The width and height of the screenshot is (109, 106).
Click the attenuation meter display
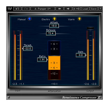(x=54, y=60)
